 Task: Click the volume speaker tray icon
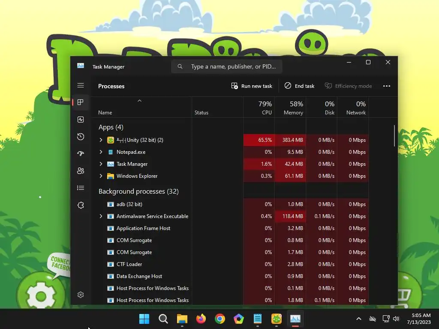pyautogui.click(x=396, y=319)
